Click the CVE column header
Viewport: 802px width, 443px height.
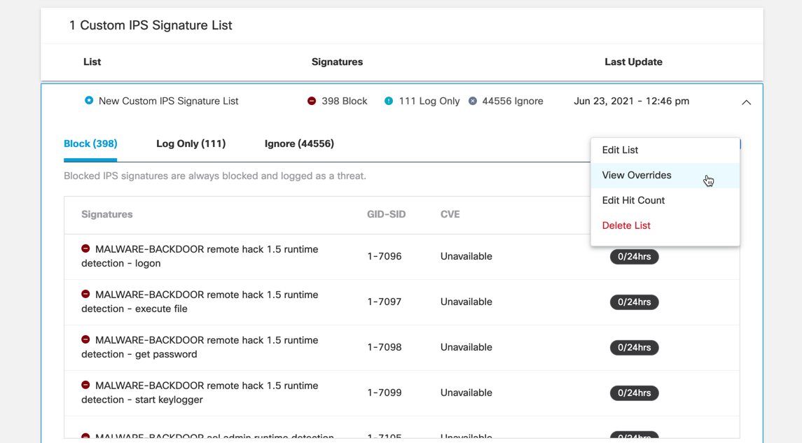pos(450,215)
